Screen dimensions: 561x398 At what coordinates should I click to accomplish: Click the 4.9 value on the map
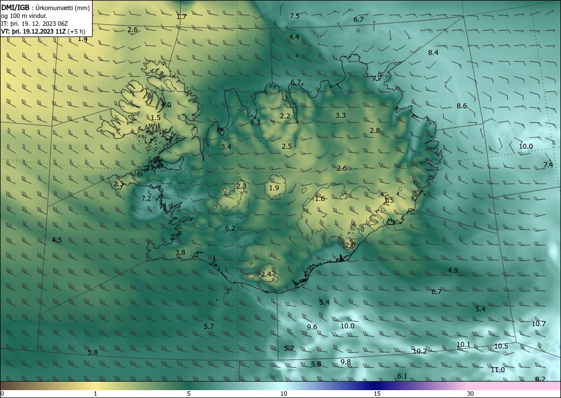click(453, 270)
